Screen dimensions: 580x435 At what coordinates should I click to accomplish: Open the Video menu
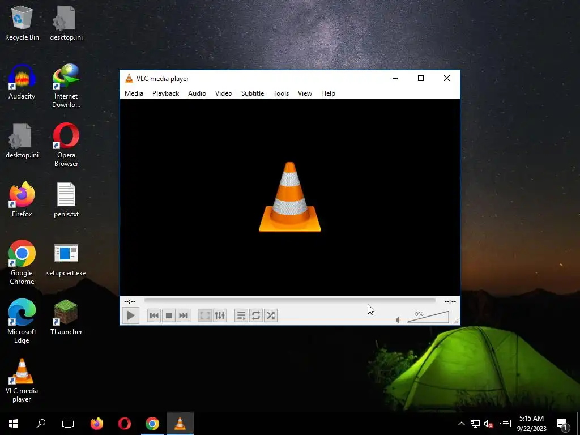[x=223, y=93]
